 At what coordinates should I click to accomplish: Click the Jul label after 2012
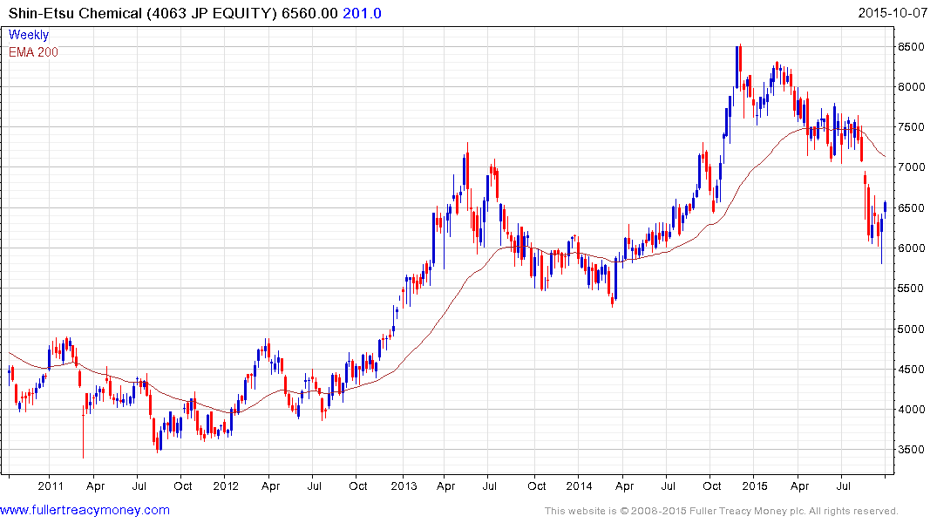coord(315,486)
